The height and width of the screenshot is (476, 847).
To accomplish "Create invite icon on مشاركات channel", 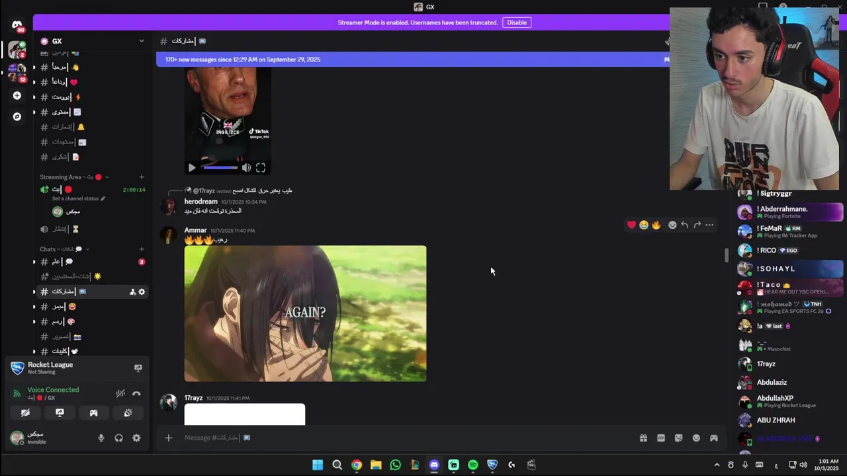I will (x=132, y=292).
